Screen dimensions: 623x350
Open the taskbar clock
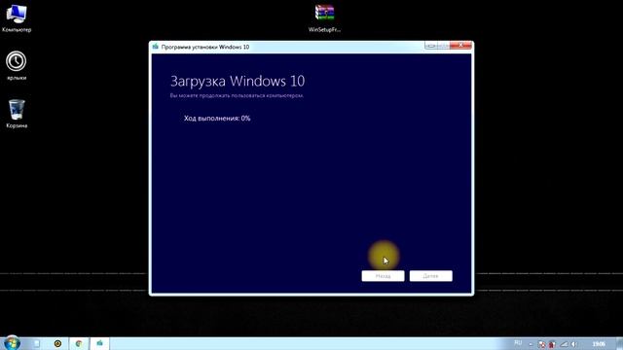[600, 343]
